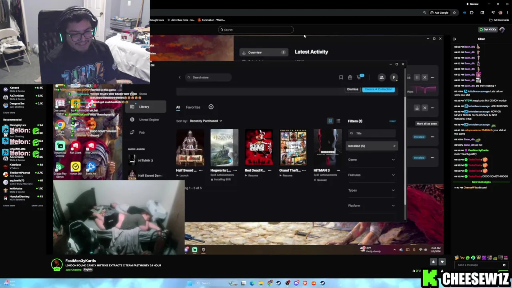Reset the library filters
This screenshot has height=288, width=512.
(392, 121)
